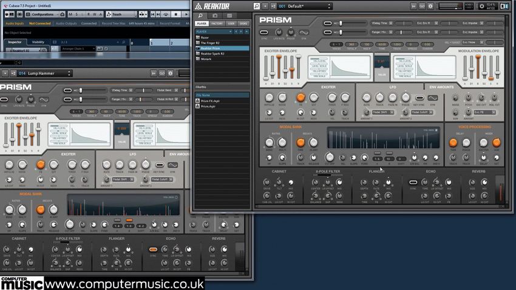The height and width of the screenshot is (290, 516).
Task: Select the FACTORY tab in Reaktor browser
Action: [217, 24]
